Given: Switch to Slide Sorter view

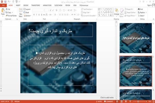Looking at the screenshot, I should coord(122,101).
